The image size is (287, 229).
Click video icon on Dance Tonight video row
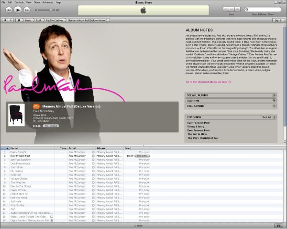[x=52, y=217]
